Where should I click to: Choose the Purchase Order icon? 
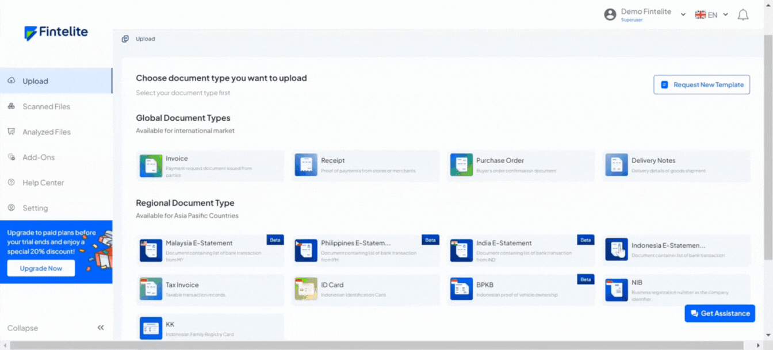pyautogui.click(x=461, y=165)
